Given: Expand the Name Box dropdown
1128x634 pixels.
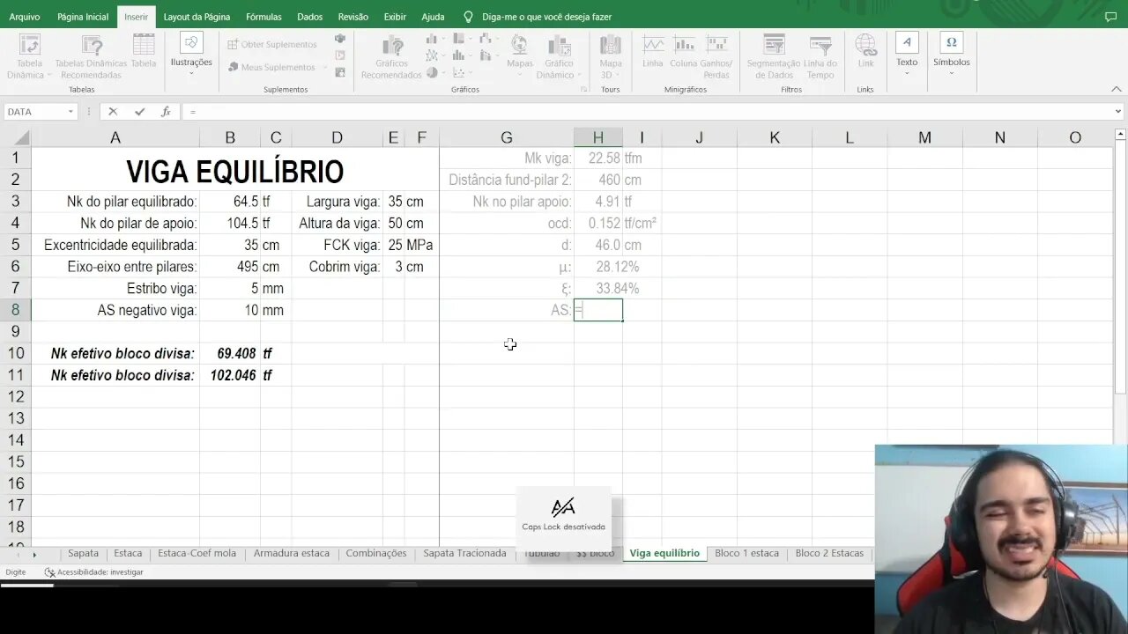Looking at the screenshot, I should coord(70,112).
